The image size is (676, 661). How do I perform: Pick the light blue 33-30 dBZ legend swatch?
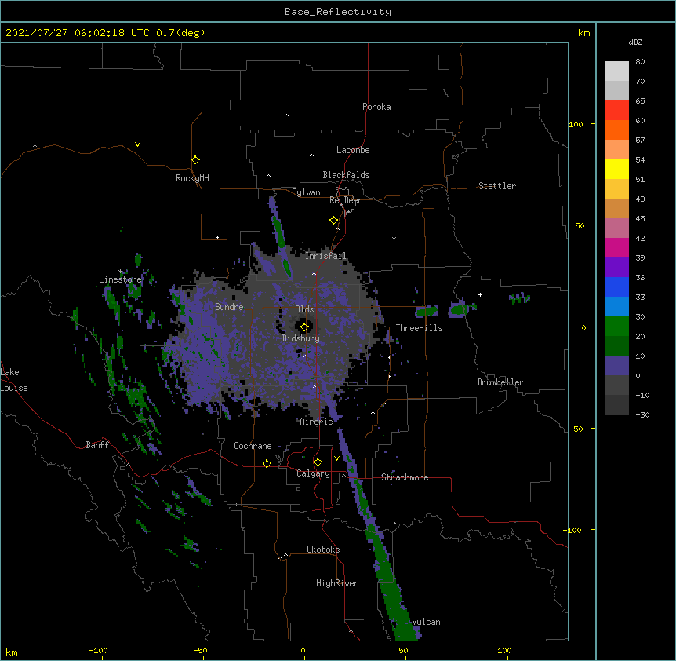[x=616, y=306]
